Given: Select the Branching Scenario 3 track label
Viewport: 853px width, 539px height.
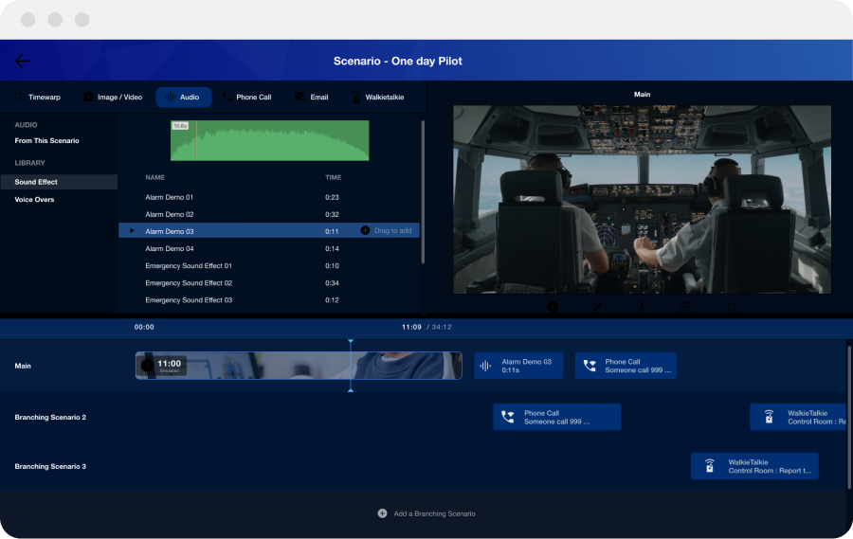Looking at the screenshot, I should pos(50,467).
